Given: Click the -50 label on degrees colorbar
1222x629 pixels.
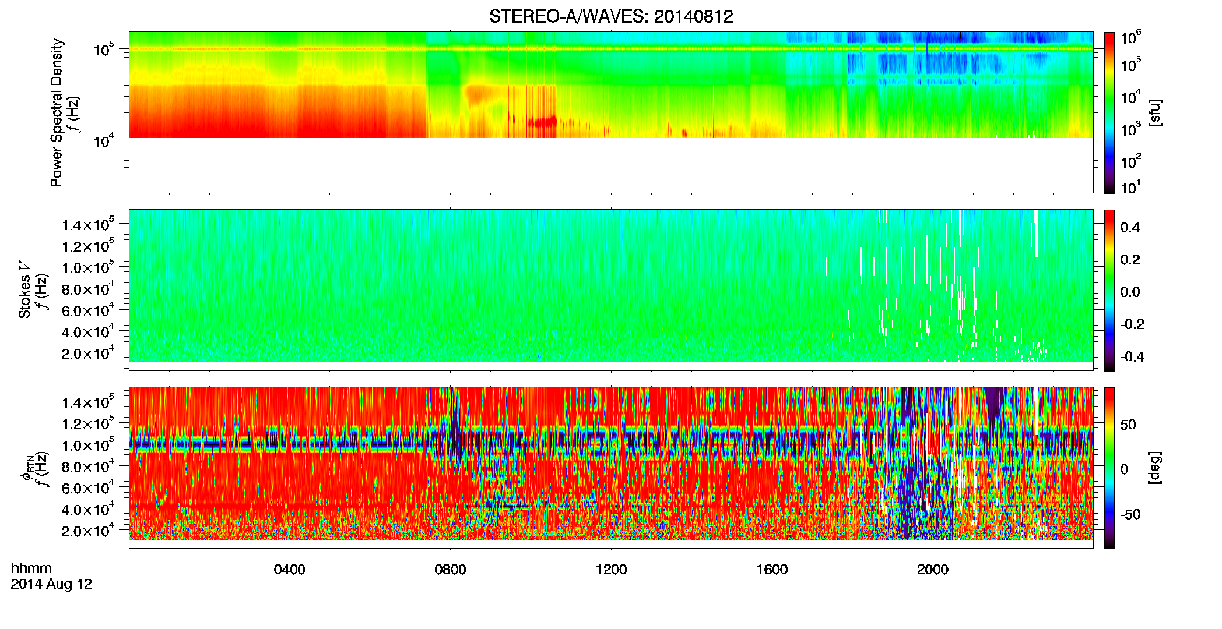Looking at the screenshot, I should [1130, 515].
